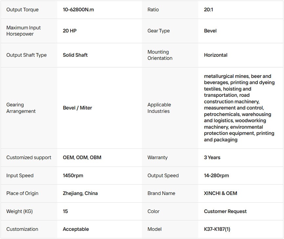Click the Output Torque label
The height and width of the screenshot is (239, 284).
[22, 10]
